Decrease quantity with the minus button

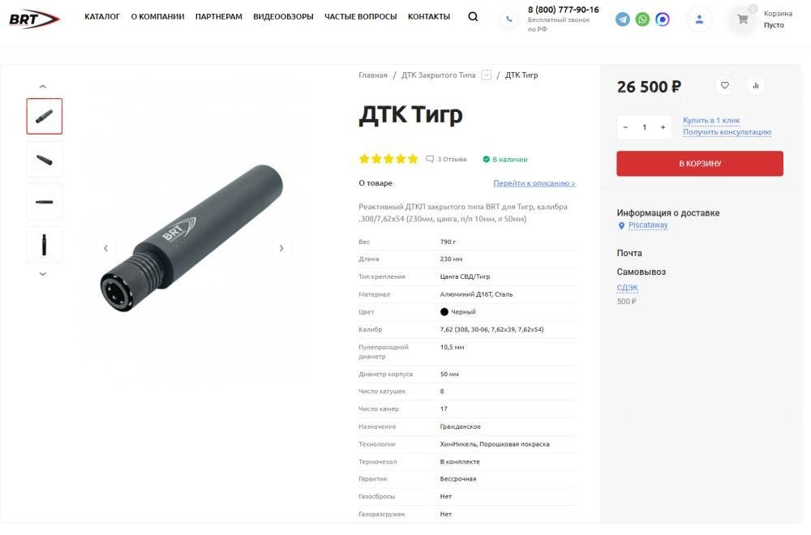[x=625, y=127]
